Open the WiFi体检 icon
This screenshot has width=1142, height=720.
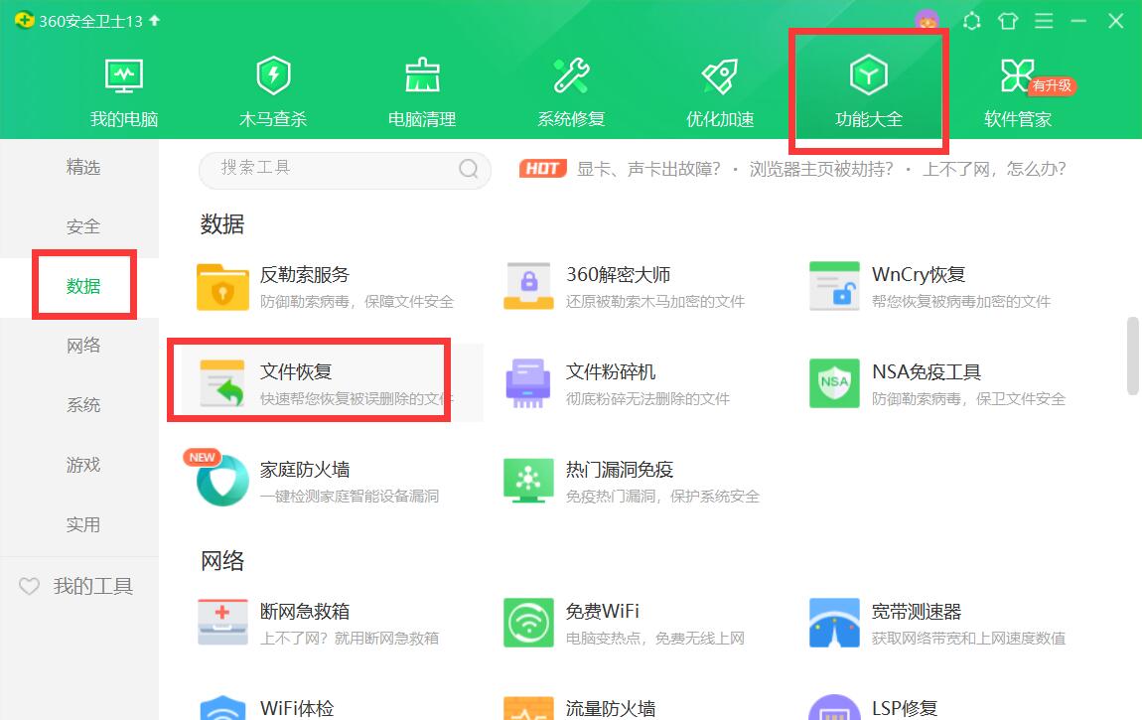point(222,708)
